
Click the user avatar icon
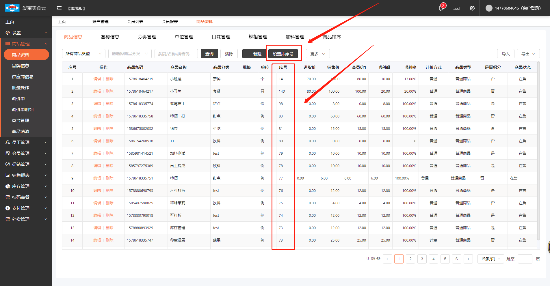489,8
